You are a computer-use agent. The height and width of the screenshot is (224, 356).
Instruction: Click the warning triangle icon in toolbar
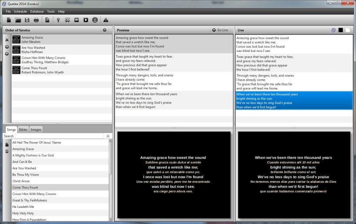pyautogui.click(x=106, y=20)
